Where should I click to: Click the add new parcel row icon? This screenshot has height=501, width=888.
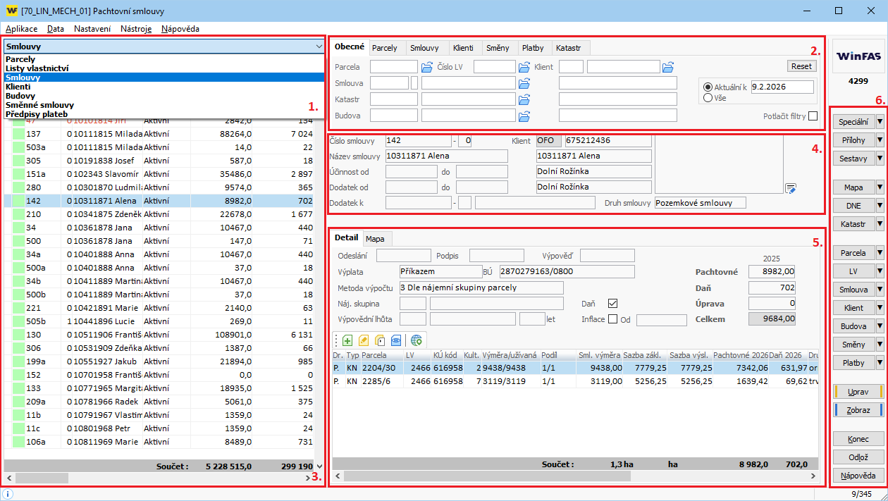[347, 340]
